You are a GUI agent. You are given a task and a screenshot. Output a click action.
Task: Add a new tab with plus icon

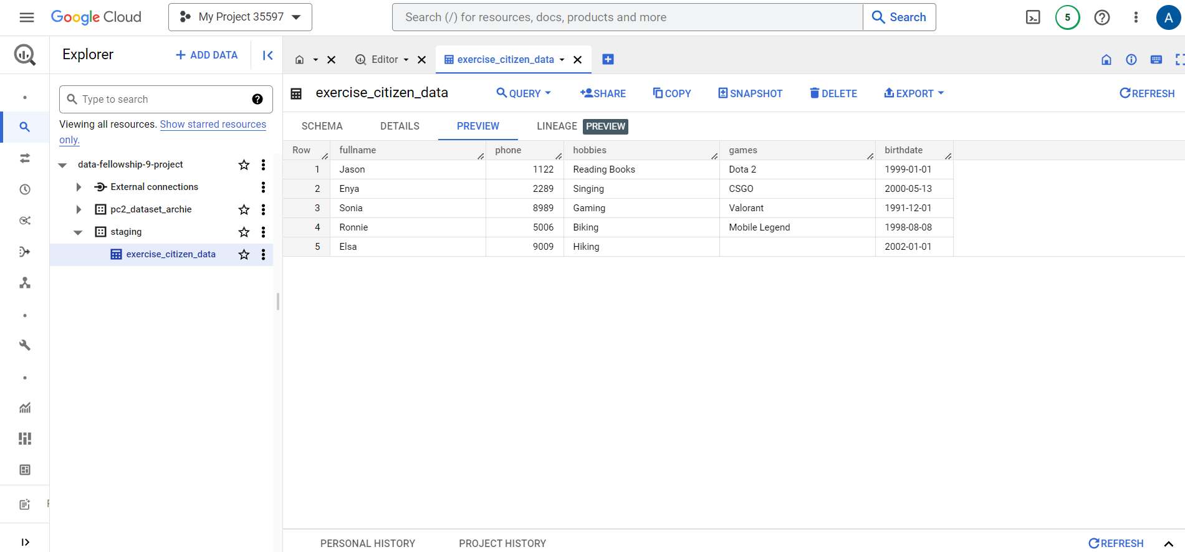point(608,59)
